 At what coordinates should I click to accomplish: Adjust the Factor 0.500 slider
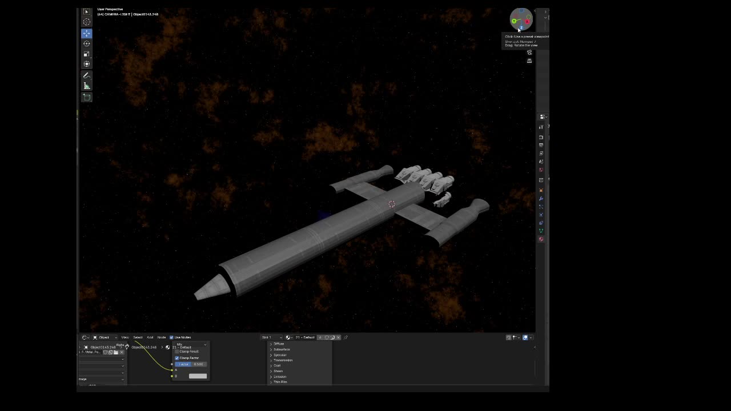point(191,364)
